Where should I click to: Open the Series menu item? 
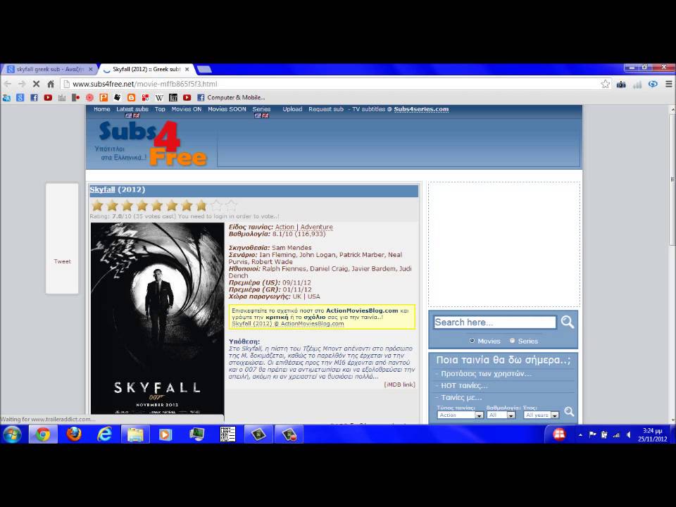tap(261, 109)
